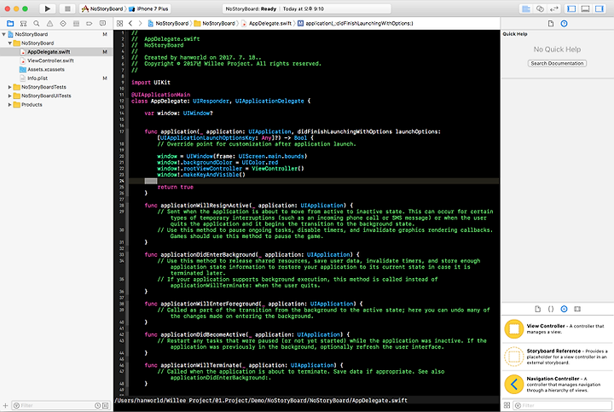Viewport: 614px width, 412px height.
Task: Open the Find navigator magnifier
Action: coord(37,24)
